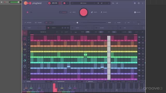Toggle visibility eye for the teal track
This screenshot has width=166, height=93.
click(x=139, y=59)
